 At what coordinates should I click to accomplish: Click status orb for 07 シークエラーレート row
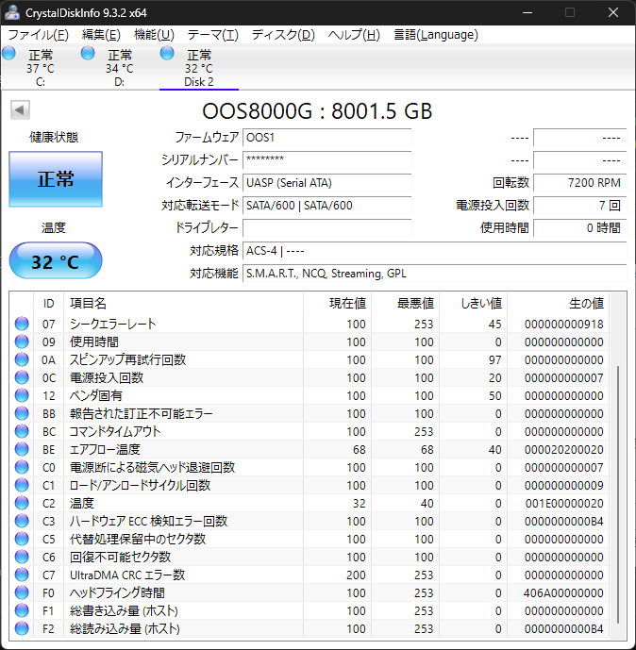point(22,324)
